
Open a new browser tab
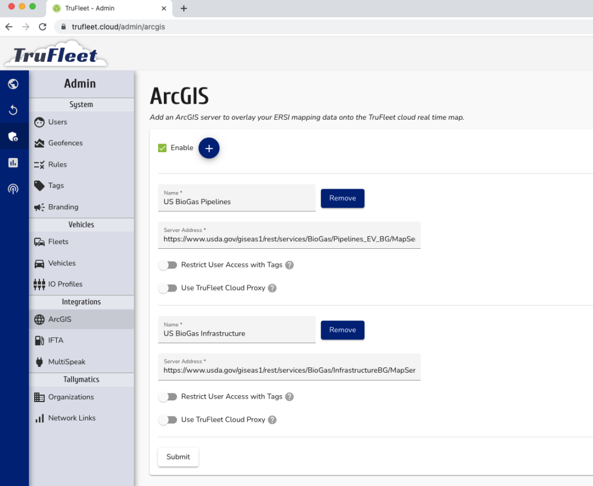(184, 8)
